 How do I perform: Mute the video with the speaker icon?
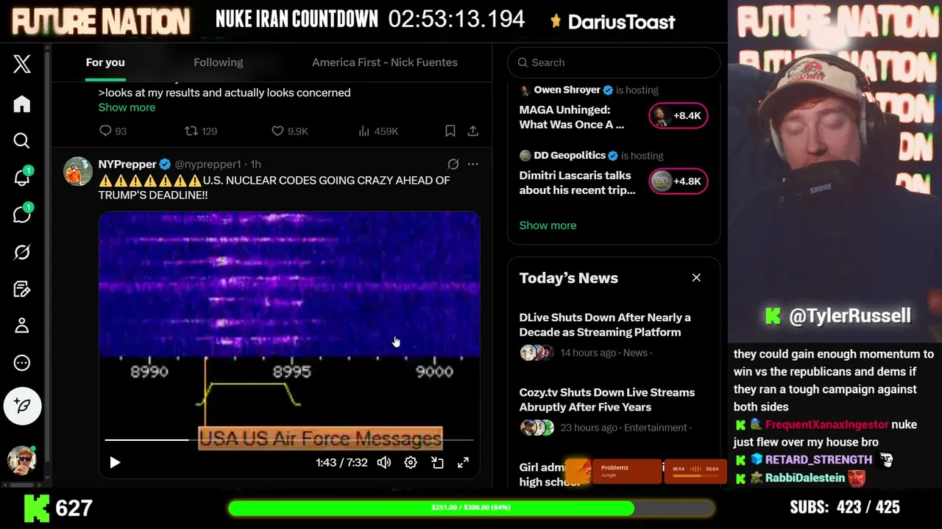tap(384, 462)
